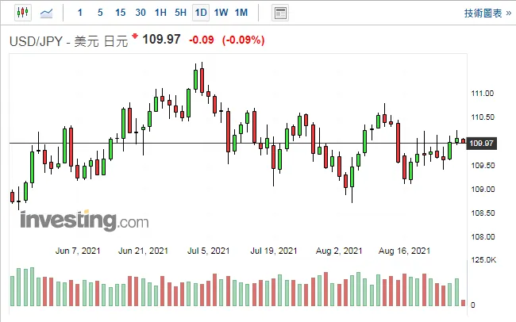Screen dimensions: 516x322
Task: Click the red down-arrow price indicator
Action: 135,36
